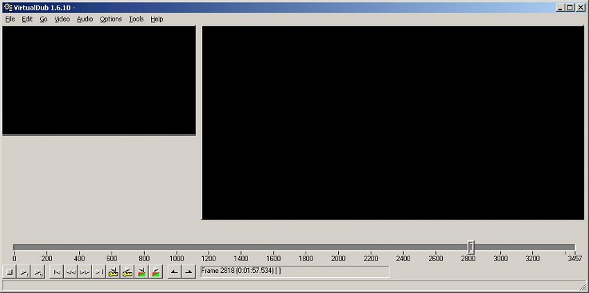Minimize the VirtualDub window
Image resolution: width=589 pixels, height=293 pixels.
point(561,8)
